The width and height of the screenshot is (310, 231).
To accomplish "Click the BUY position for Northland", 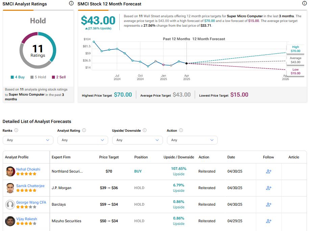I will (x=138, y=171).
